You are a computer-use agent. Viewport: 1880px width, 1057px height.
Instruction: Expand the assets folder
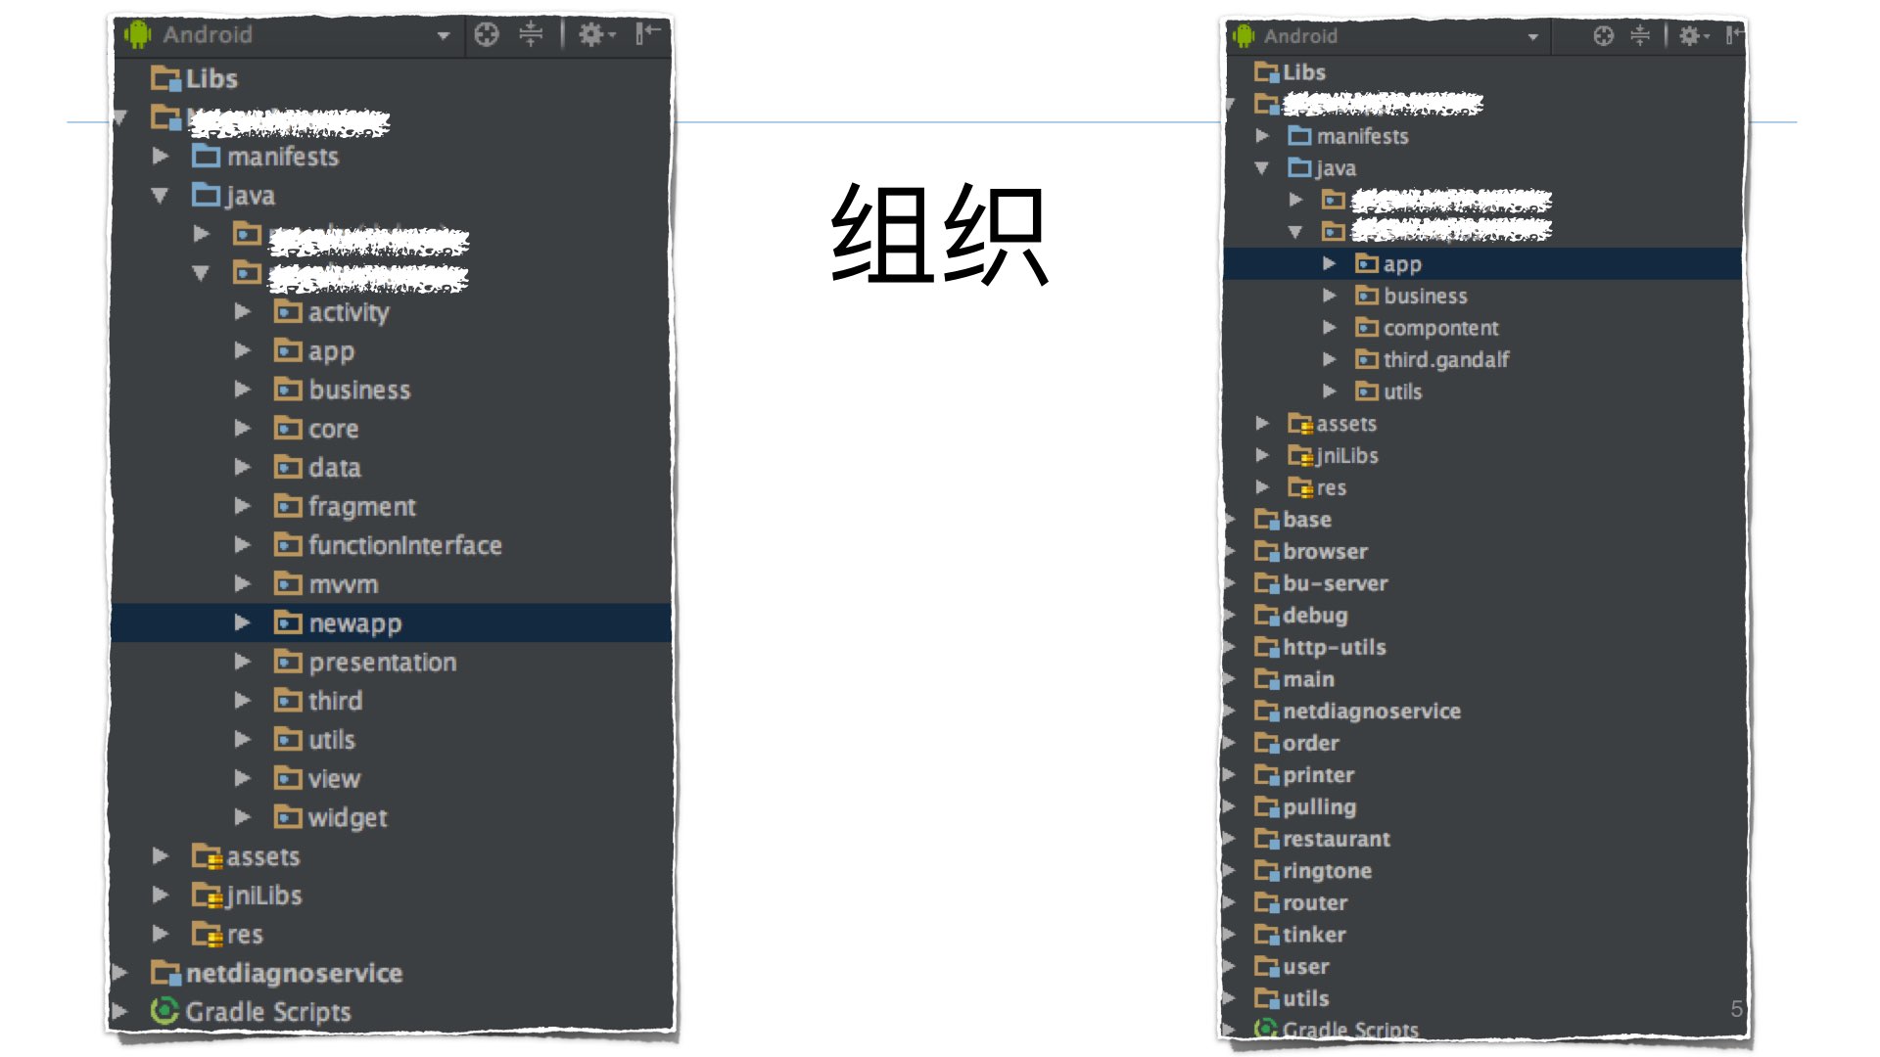[160, 856]
